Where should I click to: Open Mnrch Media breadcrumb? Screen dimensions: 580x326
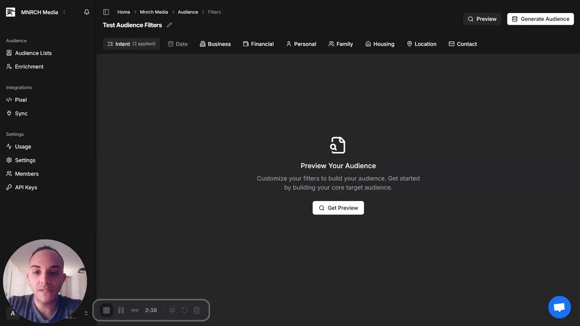click(154, 12)
